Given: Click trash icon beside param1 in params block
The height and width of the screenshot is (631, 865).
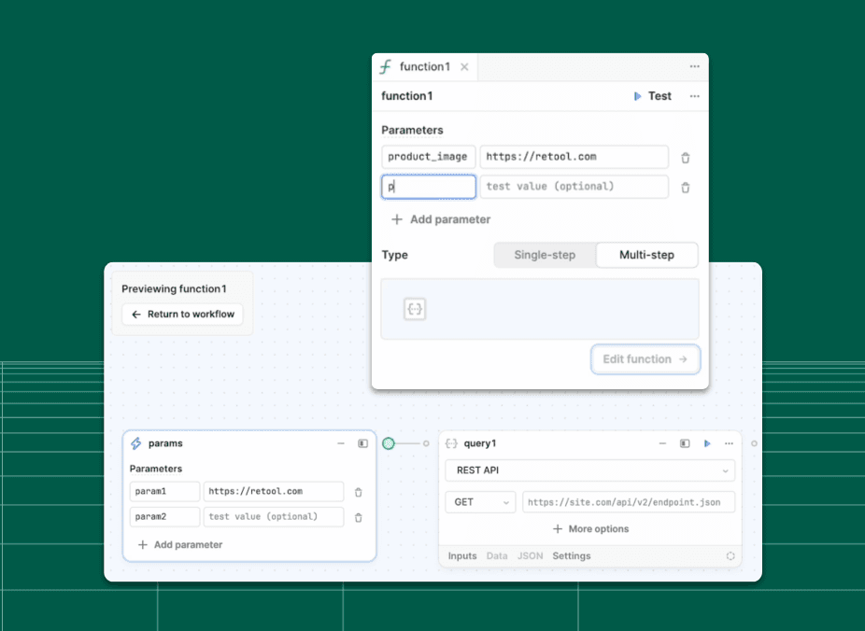Looking at the screenshot, I should pyautogui.click(x=358, y=492).
